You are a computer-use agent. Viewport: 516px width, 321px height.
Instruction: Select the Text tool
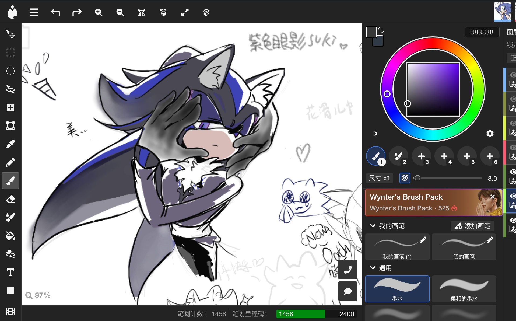point(10,273)
